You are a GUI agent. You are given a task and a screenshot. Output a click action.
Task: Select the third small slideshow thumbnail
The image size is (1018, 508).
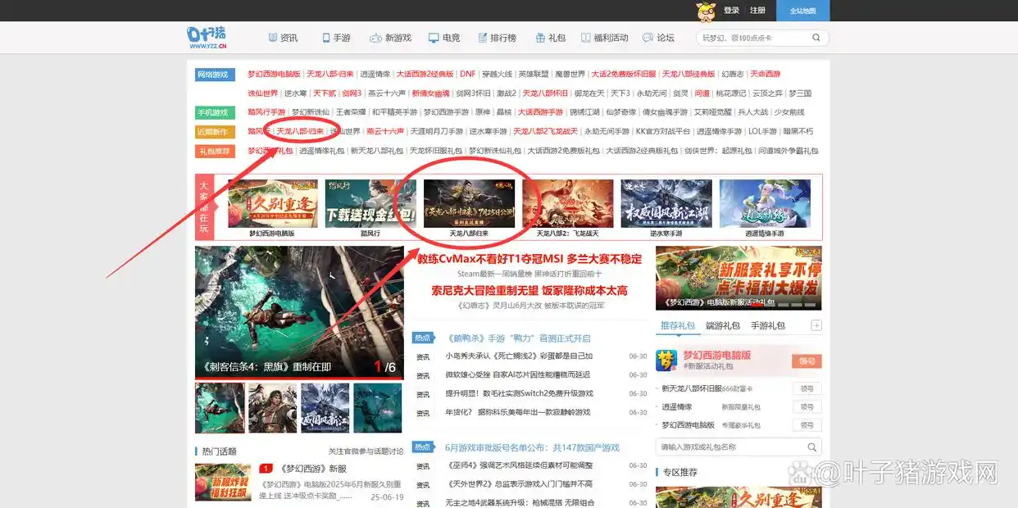pyautogui.click(x=325, y=408)
